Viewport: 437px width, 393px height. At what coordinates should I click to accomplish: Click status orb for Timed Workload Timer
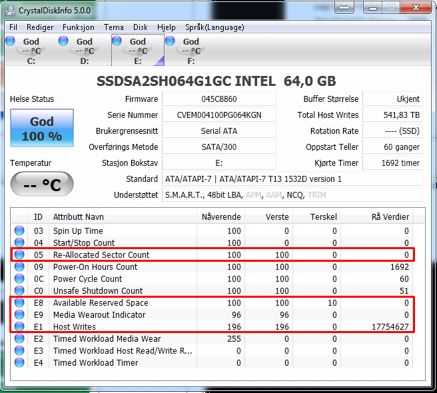click(x=19, y=362)
